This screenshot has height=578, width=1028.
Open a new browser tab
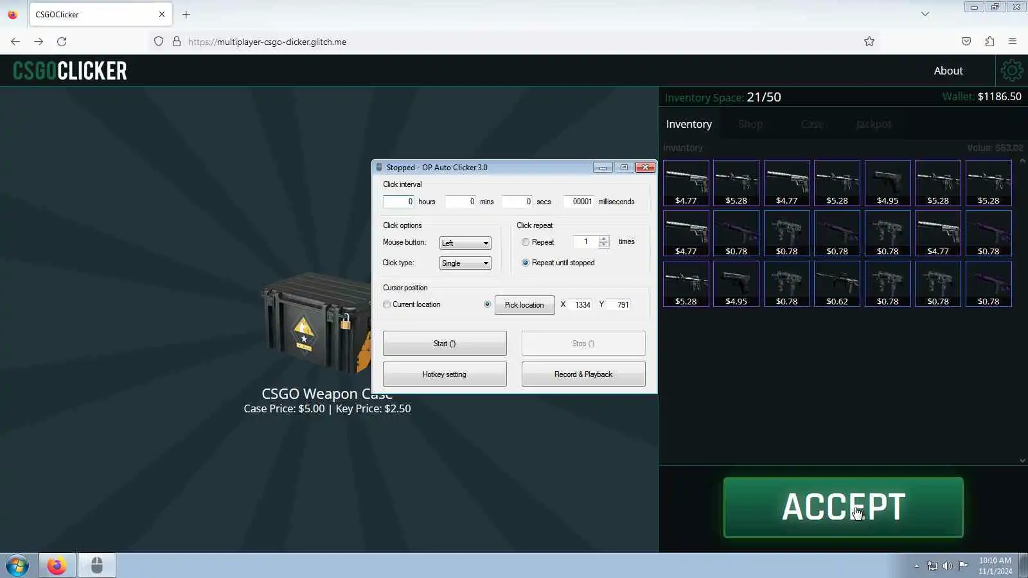[x=186, y=14]
